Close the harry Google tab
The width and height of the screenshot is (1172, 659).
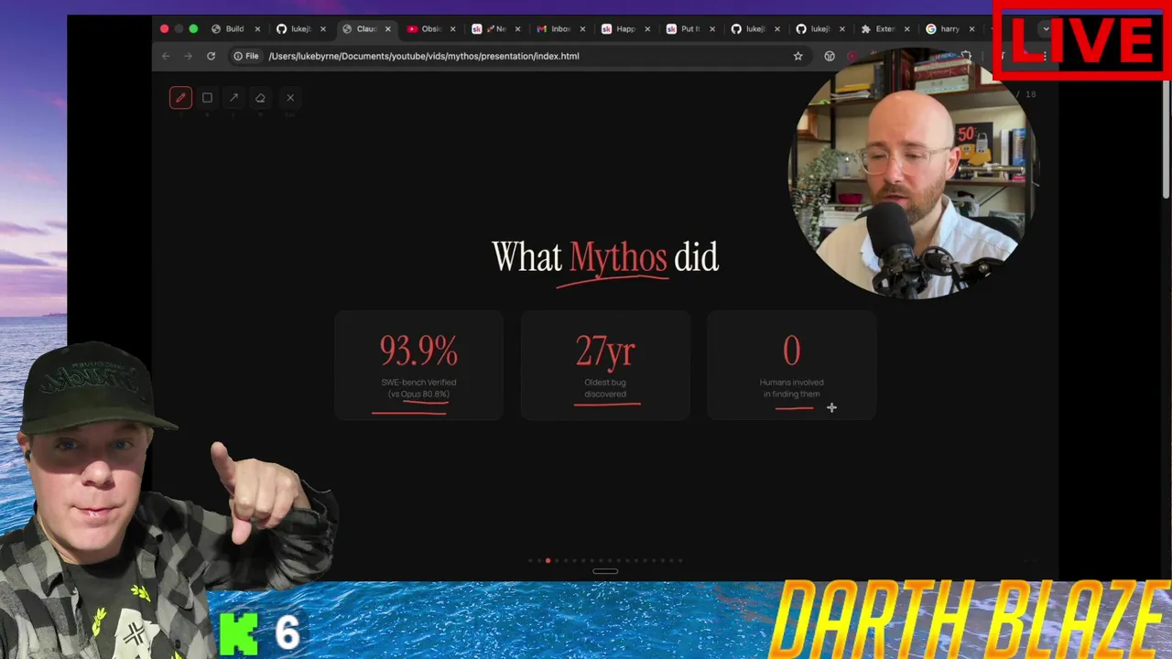tap(972, 29)
